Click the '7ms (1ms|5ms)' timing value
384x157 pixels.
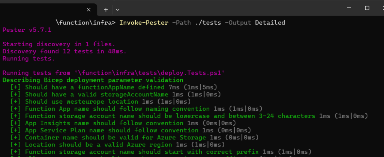coord(193,87)
